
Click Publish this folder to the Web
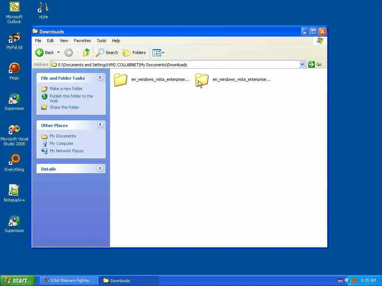coord(71,98)
